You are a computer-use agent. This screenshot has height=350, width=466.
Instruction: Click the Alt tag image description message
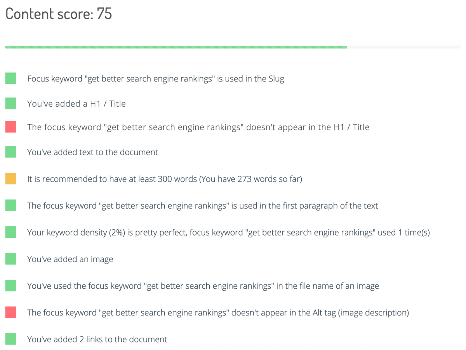(218, 312)
